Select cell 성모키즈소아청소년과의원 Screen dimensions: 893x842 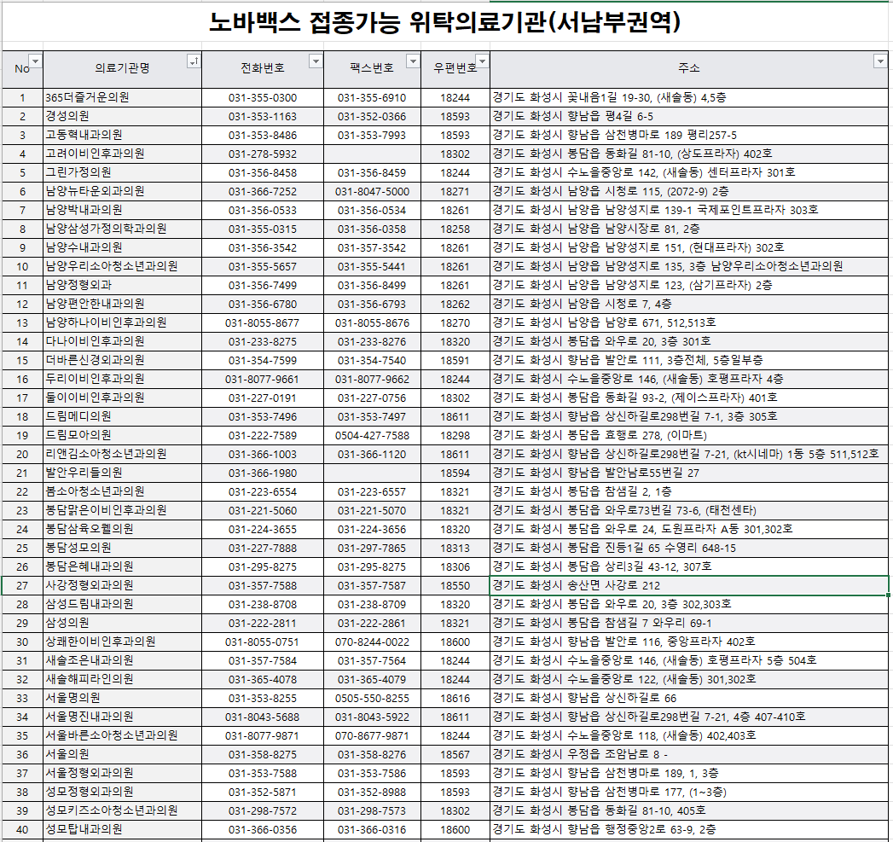(123, 810)
